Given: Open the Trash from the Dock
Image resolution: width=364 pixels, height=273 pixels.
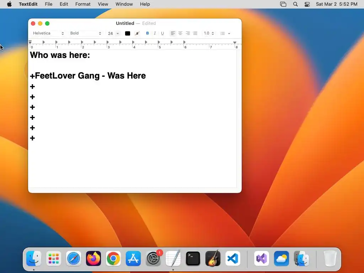Looking at the screenshot, I should 330,258.
